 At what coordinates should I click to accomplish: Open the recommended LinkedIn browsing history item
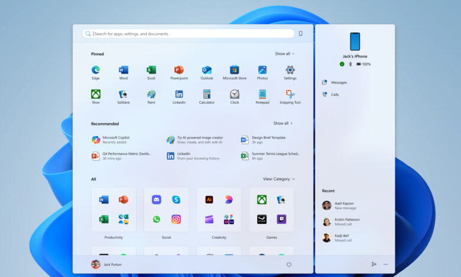click(193, 156)
